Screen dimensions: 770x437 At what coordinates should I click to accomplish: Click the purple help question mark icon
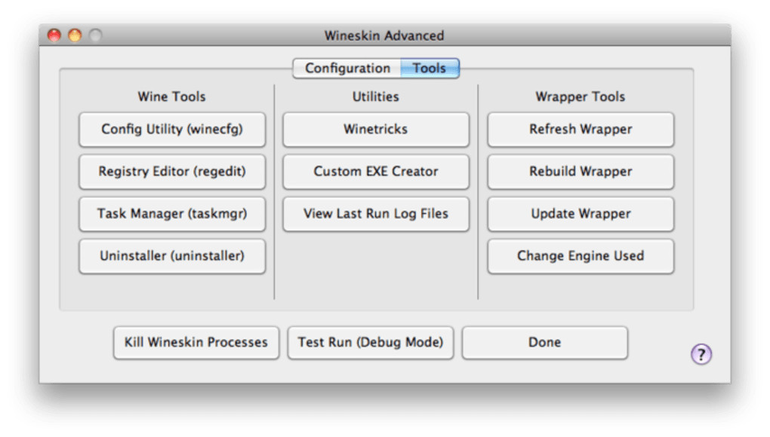point(701,354)
